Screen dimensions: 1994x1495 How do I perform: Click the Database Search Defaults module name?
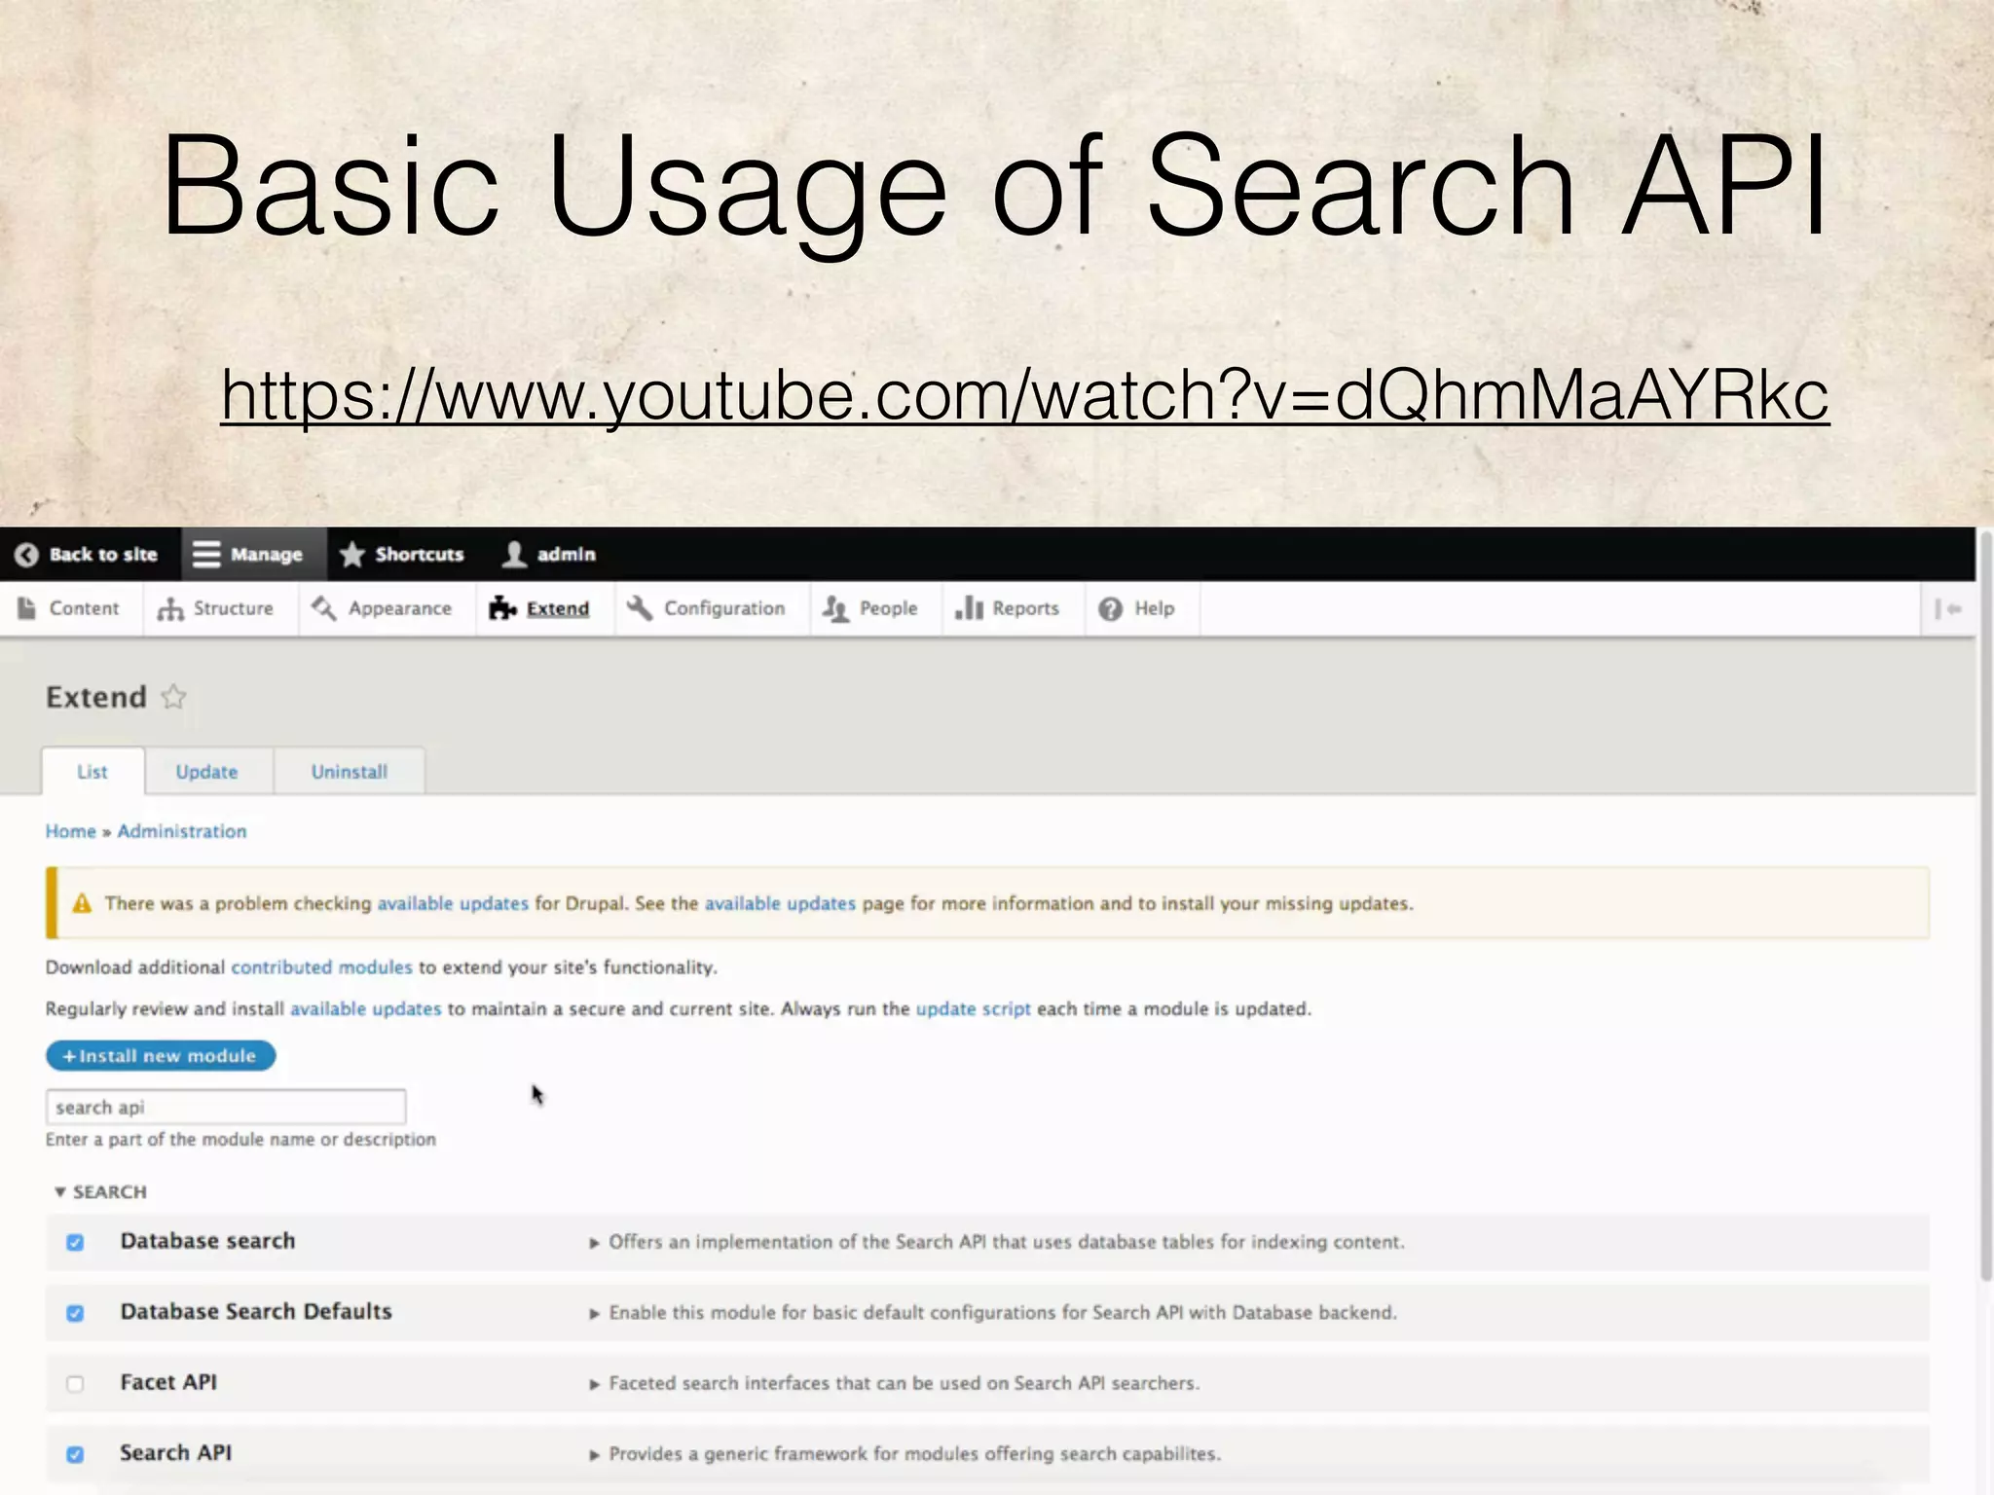[x=256, y=1312]
